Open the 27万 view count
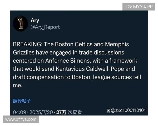The image size is (158, 126). tap(61, 112)
